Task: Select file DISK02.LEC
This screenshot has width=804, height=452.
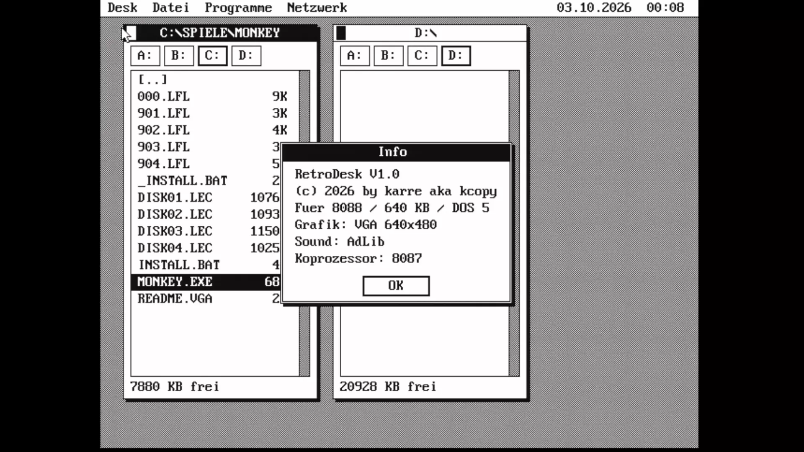Action: tap(206, 214)
